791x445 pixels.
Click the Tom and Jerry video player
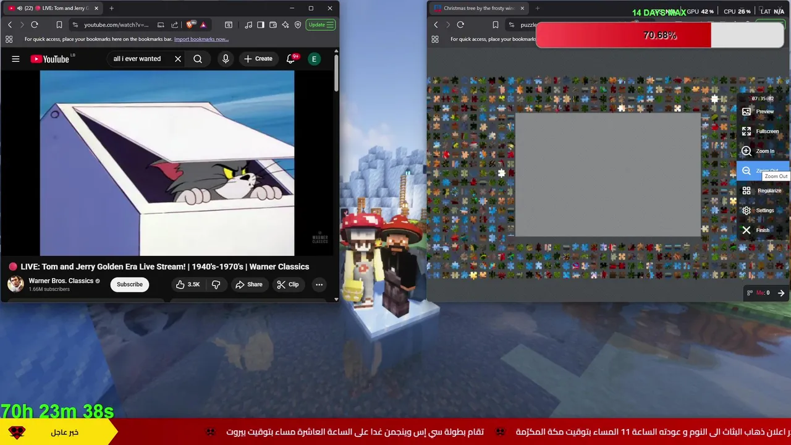pos(167,163)
